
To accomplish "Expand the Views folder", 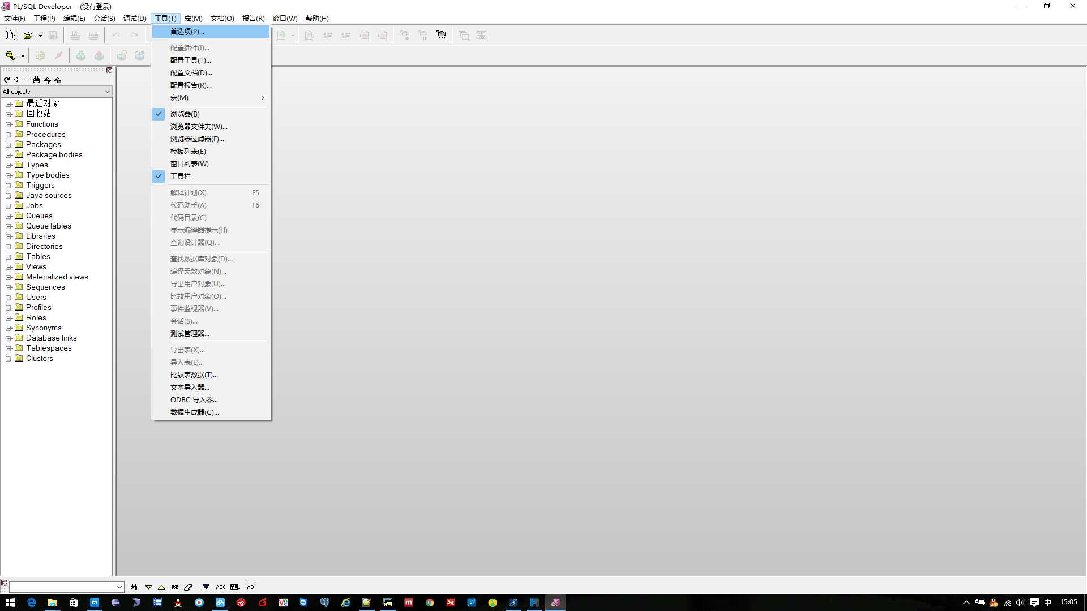I will [8, 267].
